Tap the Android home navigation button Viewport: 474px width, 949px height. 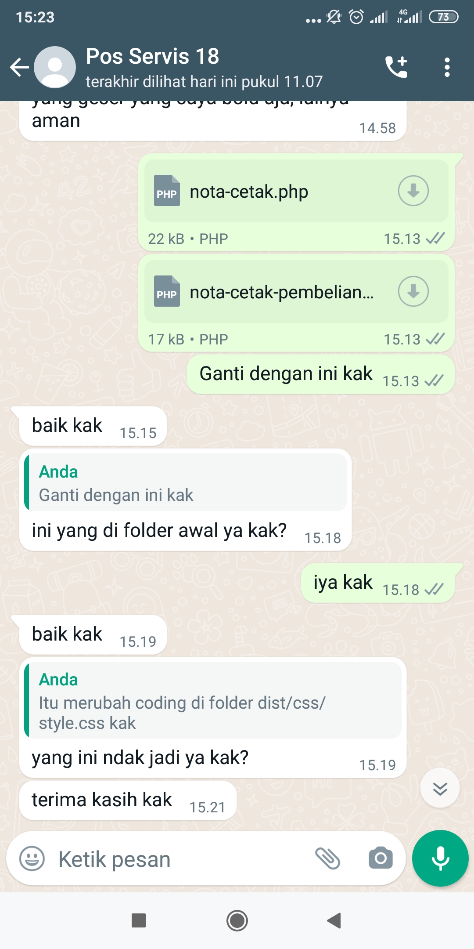tap(237, 920)
